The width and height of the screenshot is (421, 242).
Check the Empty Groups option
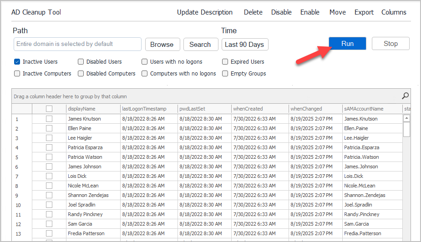(x=225, y=74)
